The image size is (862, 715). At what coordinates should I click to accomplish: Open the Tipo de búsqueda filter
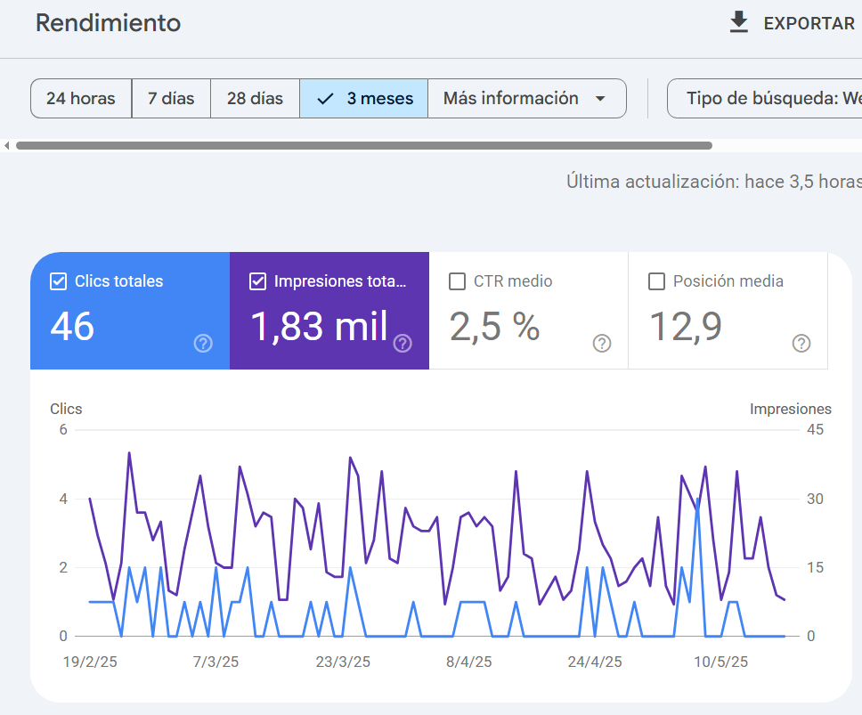tap(765, 98)
